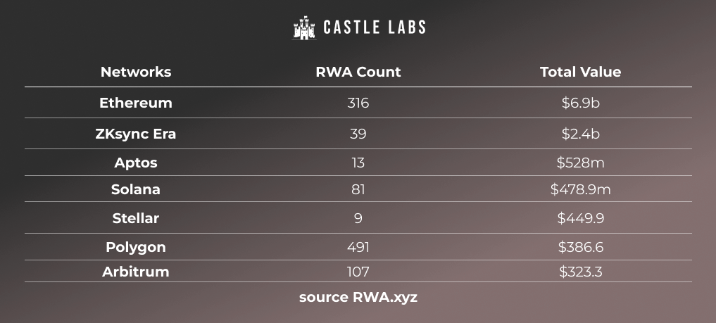Image resolution: width=716 pixels, height=323 pixels.
Task: Select the RWA Count column header
Action: [358, 72]
